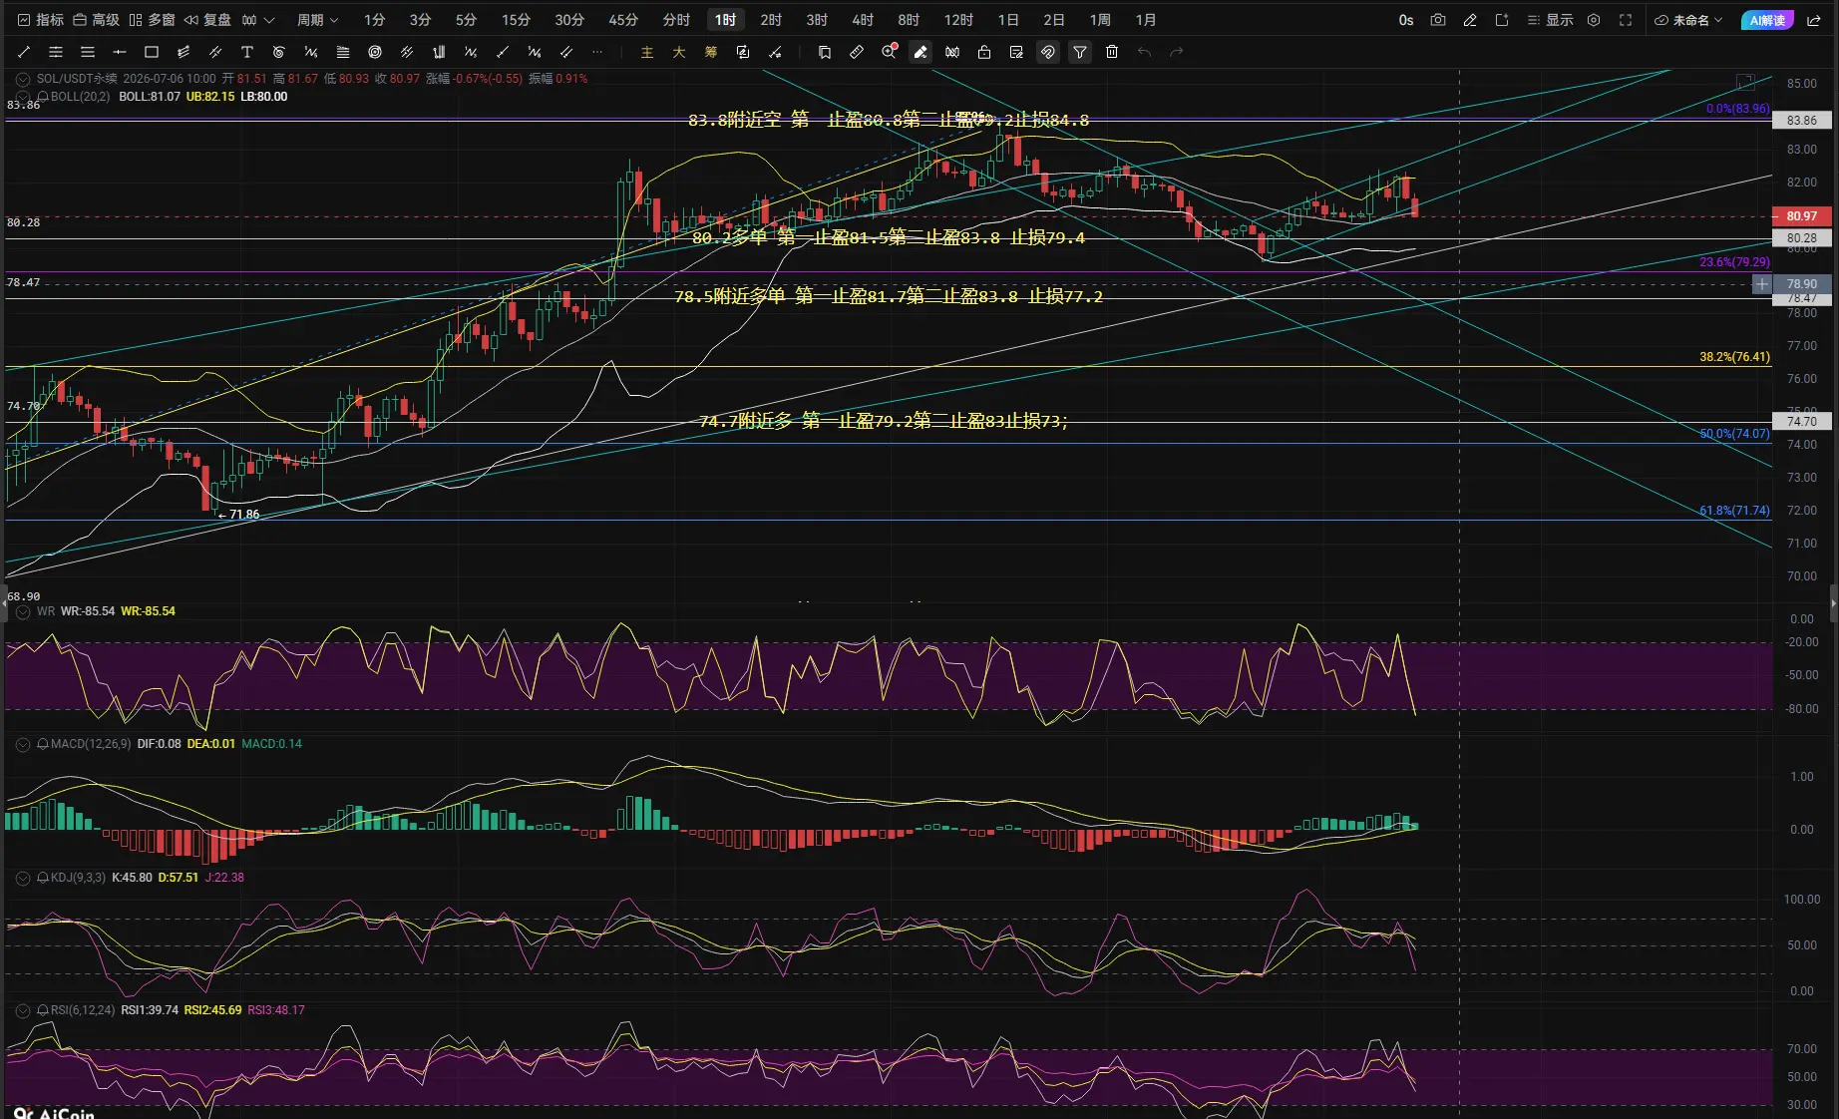The width and height of the screenshot is (1839, 1119).
Task: Click the filter funnel icon
Action: click(1080, 52)
